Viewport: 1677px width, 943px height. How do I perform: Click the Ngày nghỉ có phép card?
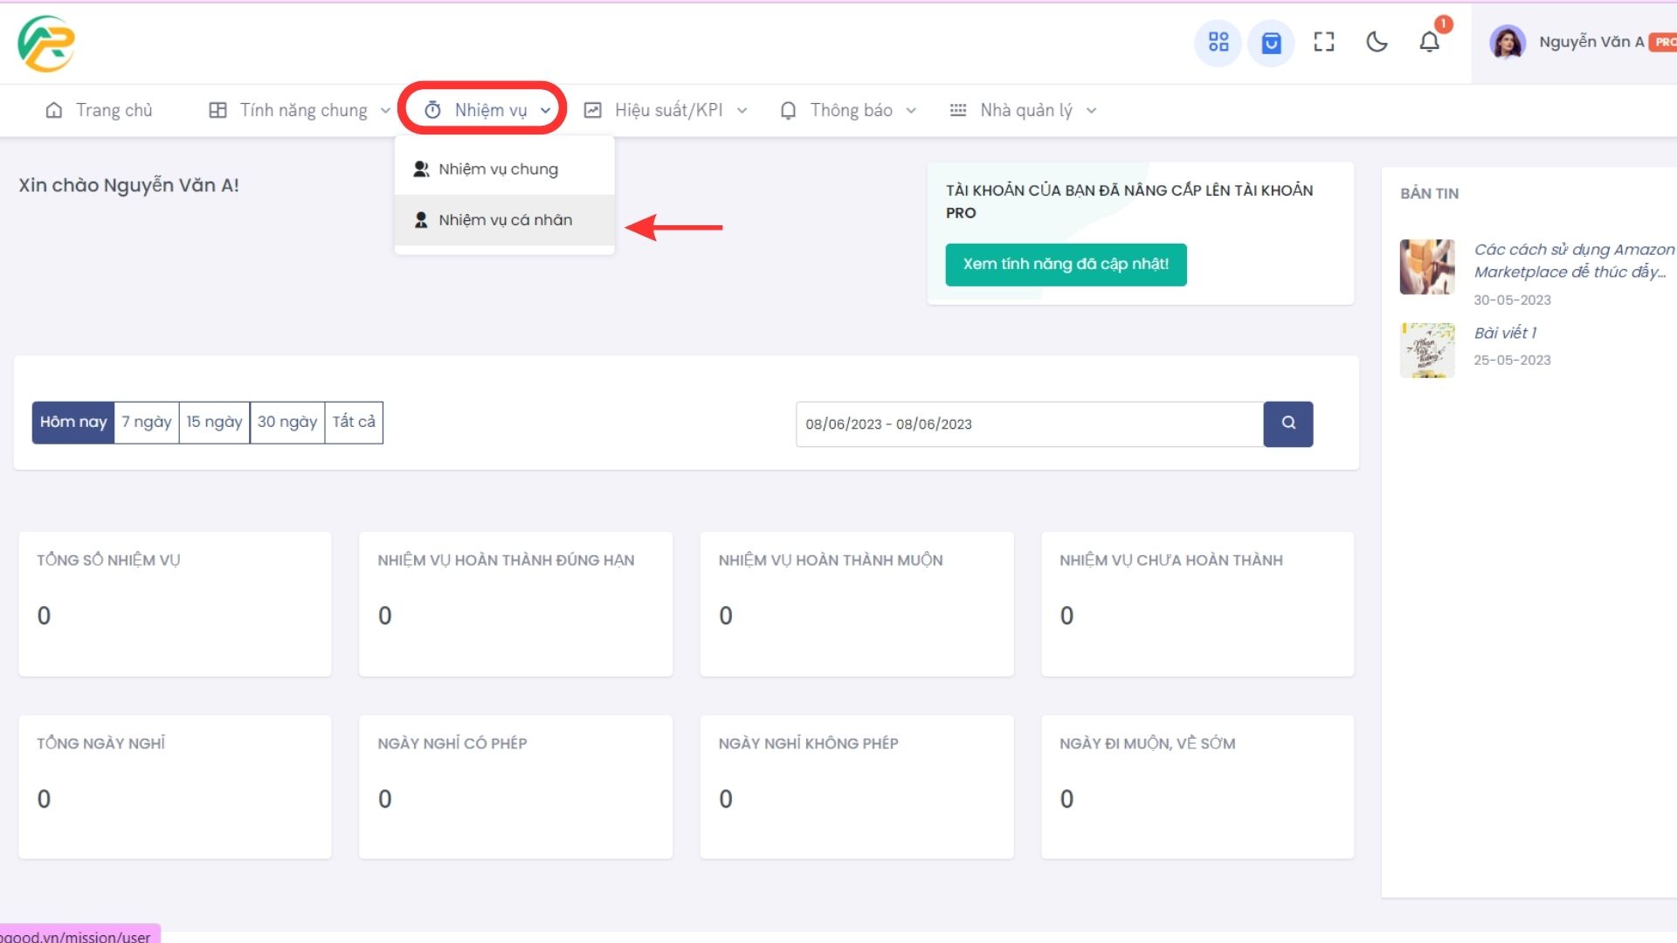pyautogui.click(x=515, y=787)
